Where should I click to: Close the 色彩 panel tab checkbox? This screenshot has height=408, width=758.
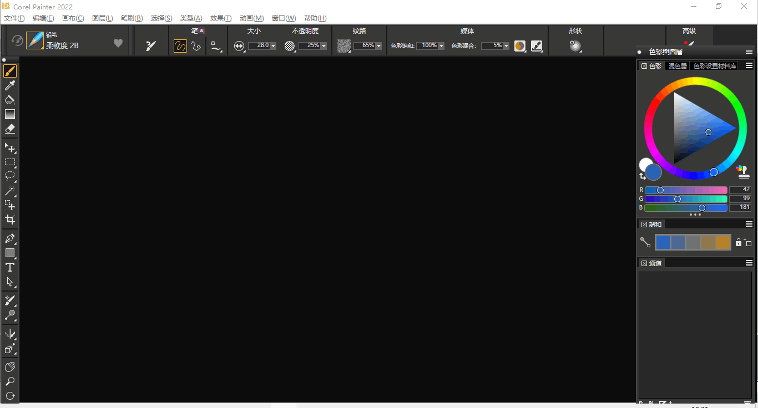click(x=644, y=66)
